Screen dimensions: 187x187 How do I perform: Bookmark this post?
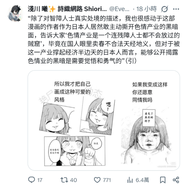point(163,180)
